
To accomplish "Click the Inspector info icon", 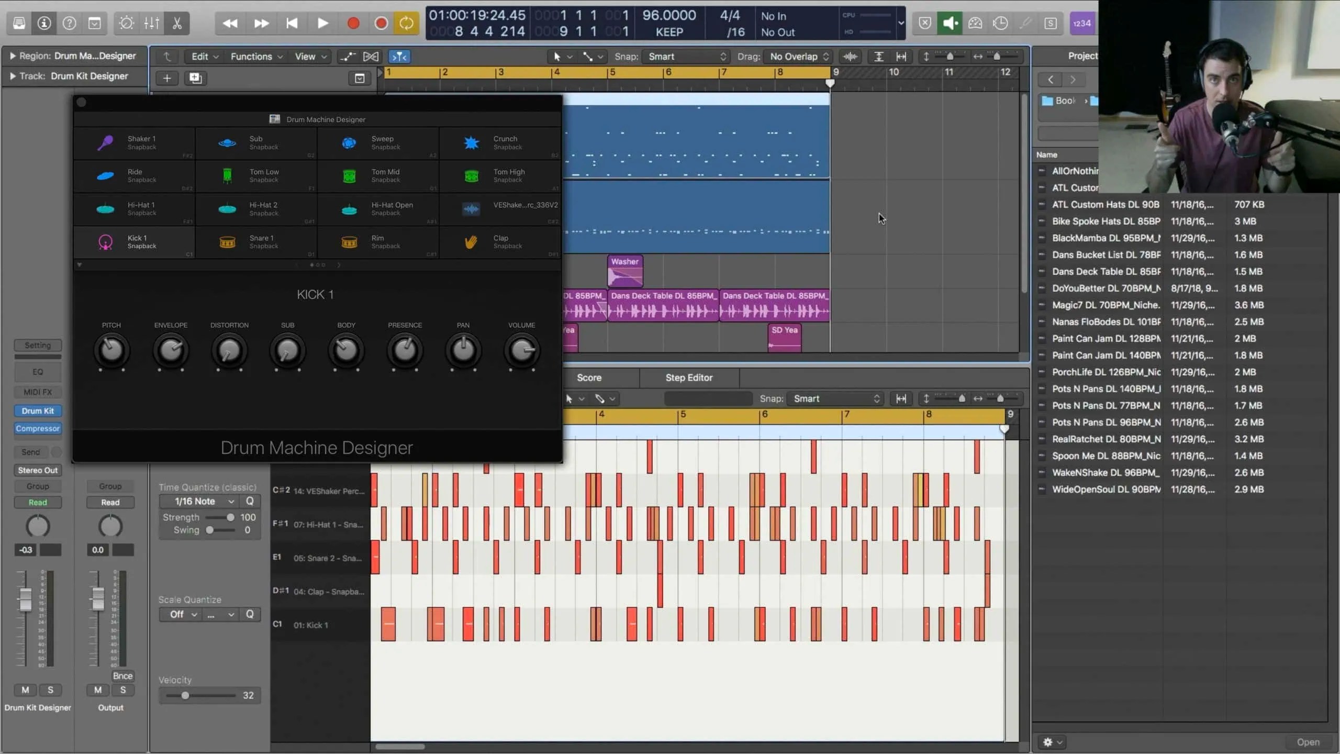I will point(44,23).
